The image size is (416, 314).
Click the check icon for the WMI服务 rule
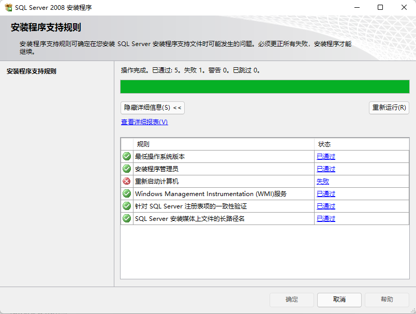pos(127,194)
